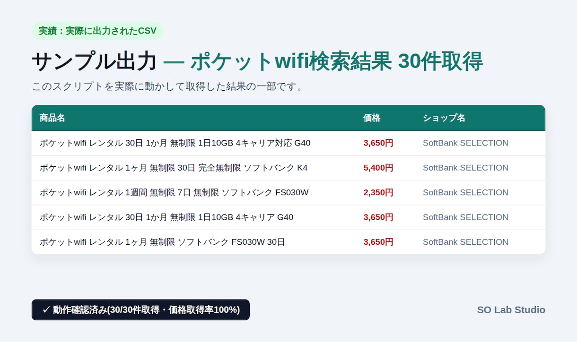The width and height of the screenshot is (577, 342).
Task: Click the 3,650円 price in 4キャリア G40 row
Action: (x=378, y=217)
